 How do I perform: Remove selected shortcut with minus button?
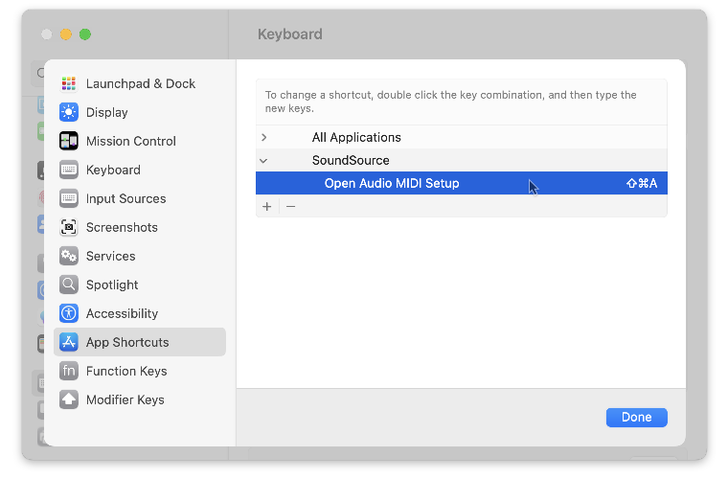pyautogui.click(x=290, y=207)
